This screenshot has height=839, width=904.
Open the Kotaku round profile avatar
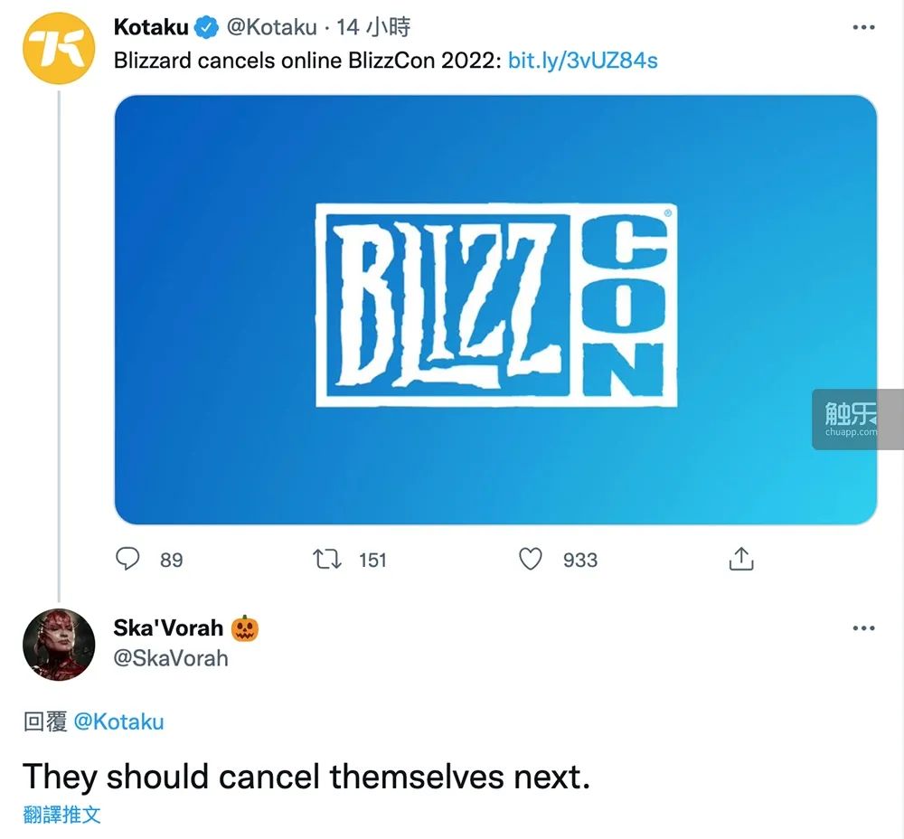pyautogui.click(x=58, y=49)
